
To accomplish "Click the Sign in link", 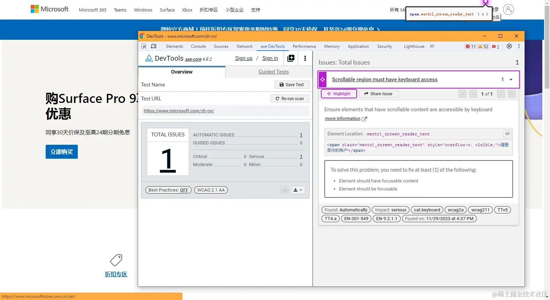I will click(270, 58).
